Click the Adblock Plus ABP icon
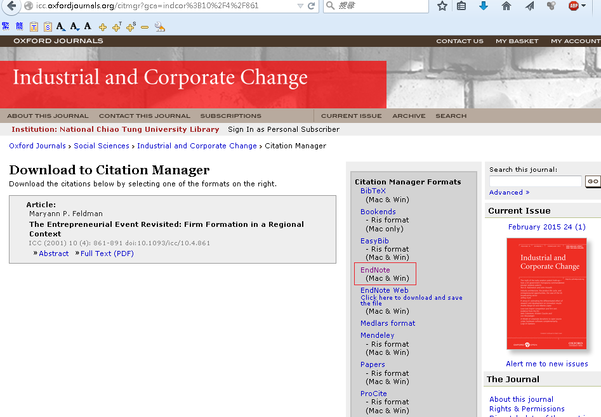 click(x=574, y=6)
